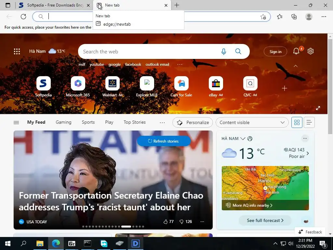Open the QVC ad quick link

(250, 87)
